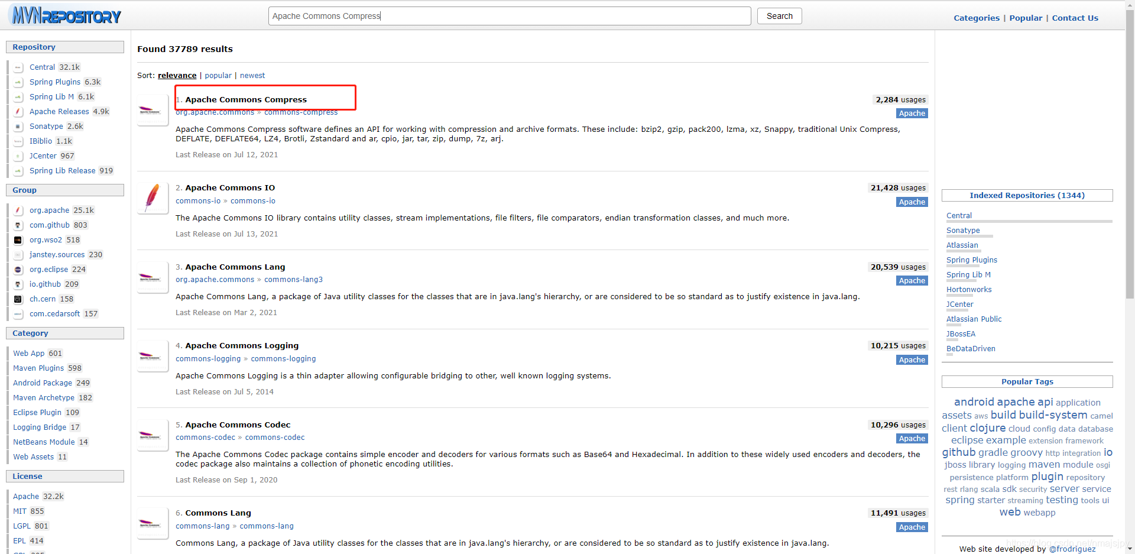Image resolution: width=1135 pixels, height=554 pixels.
Task: Open Apache Commons Lang result title
Action: [235, 267]
